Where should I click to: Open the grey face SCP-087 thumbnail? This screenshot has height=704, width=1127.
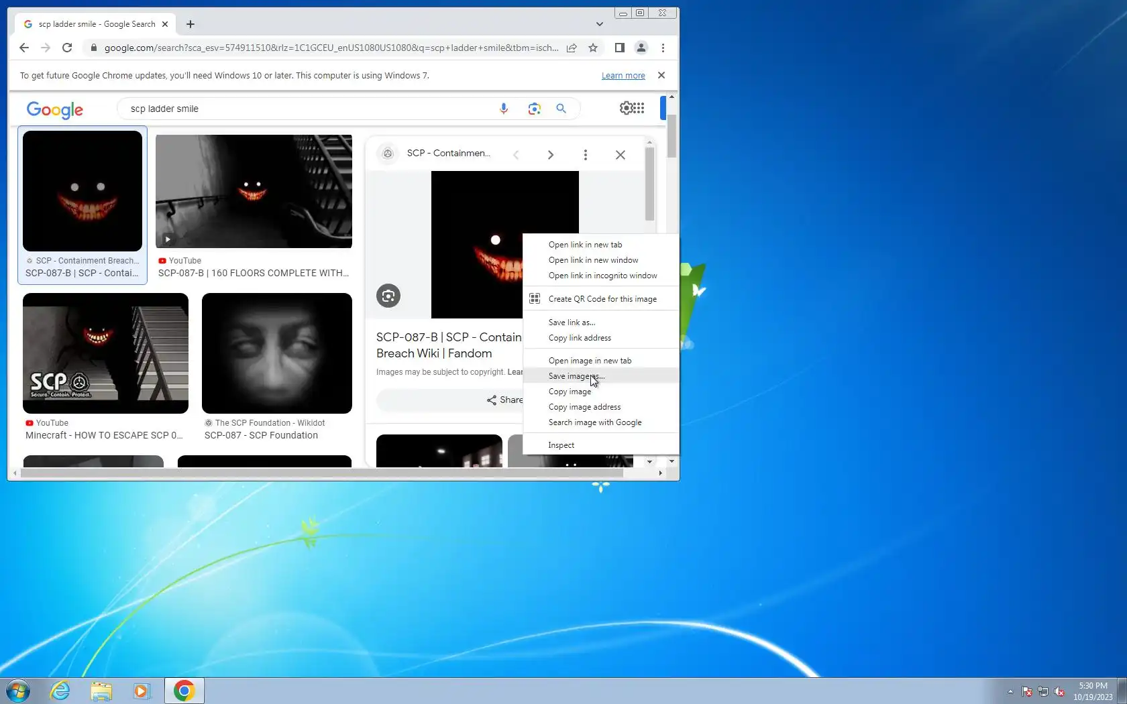pyautogui.click(x=277, y=353)
